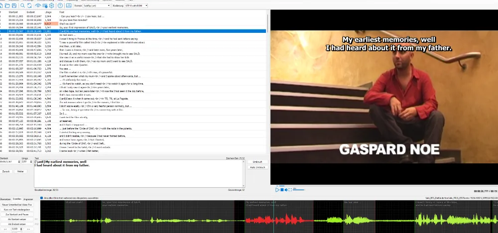Select the row 'You see ...'
Image resolution: width=498 pixels, height=233 pixels.
133,69
